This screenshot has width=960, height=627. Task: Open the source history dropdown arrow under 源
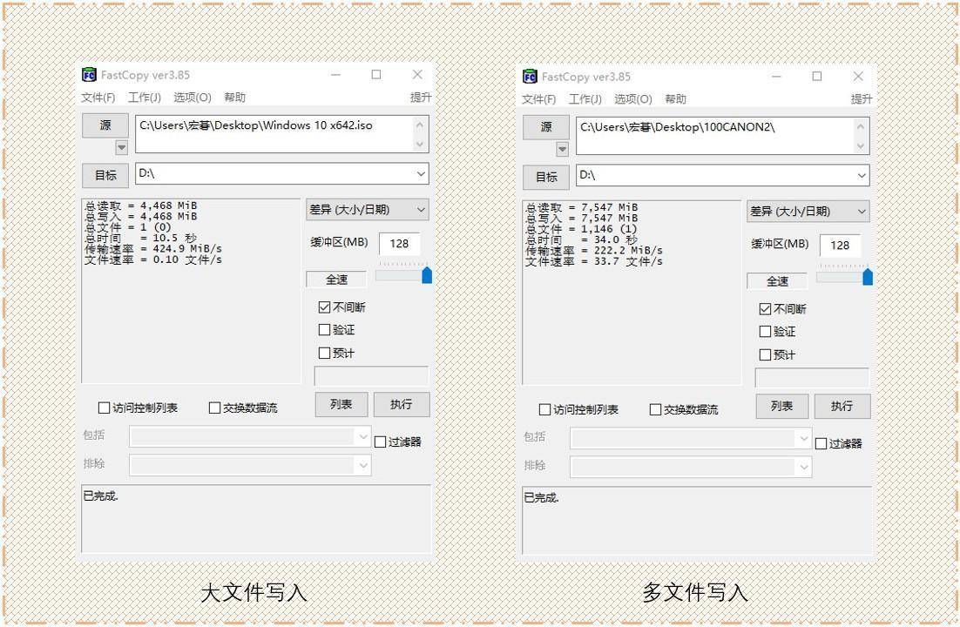(x=120, y=148)
